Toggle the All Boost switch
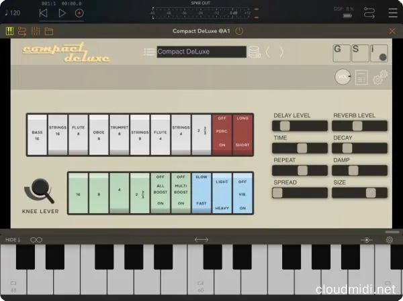This screenshot has height=301, width=403. click(161, 193)
